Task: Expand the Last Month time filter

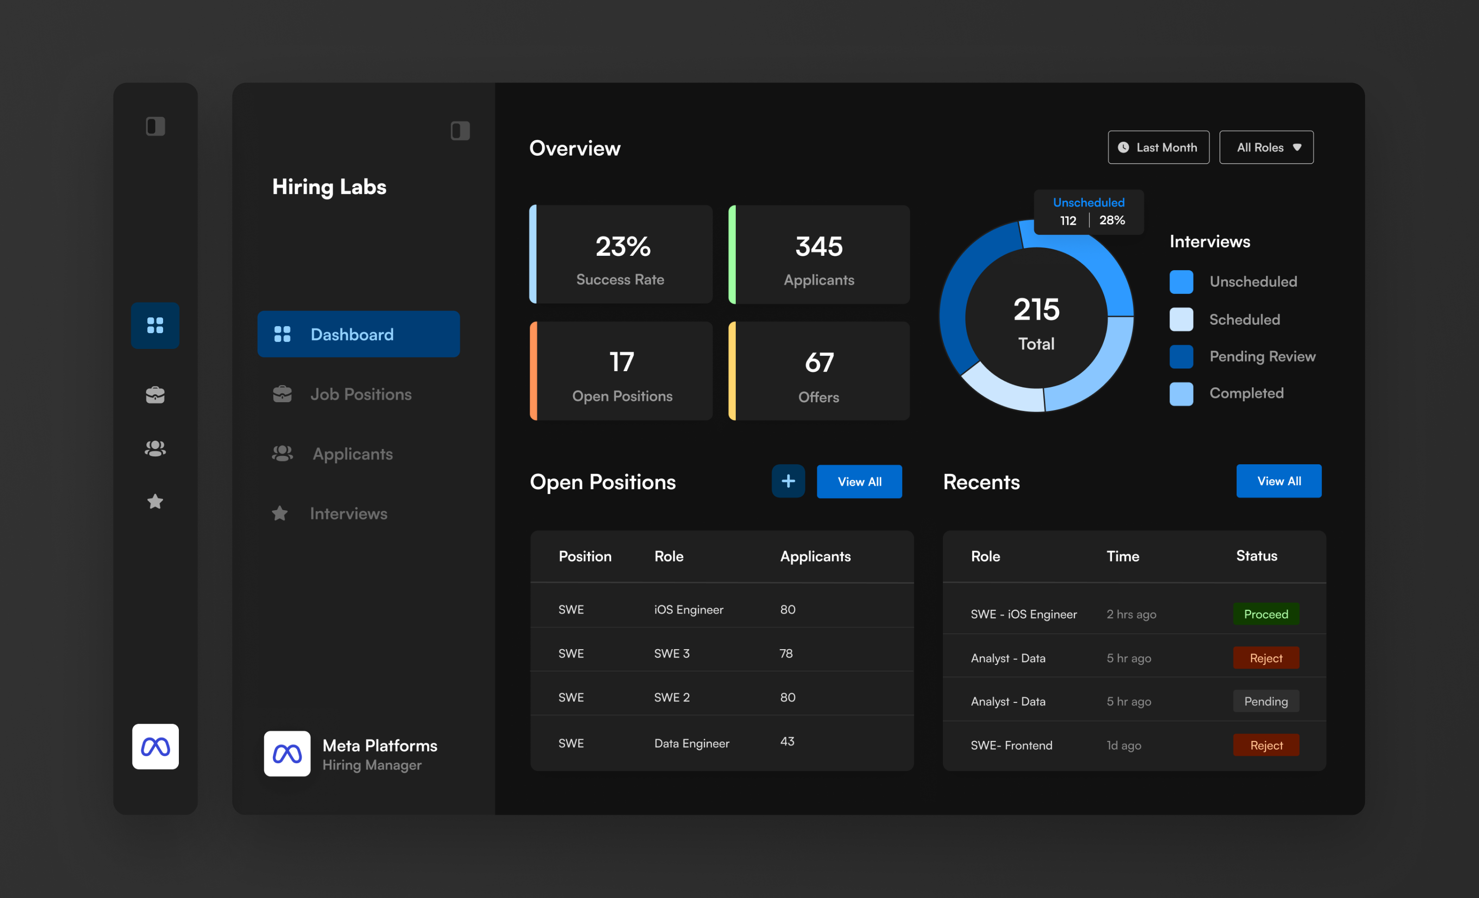Action: click(x=1158, y=147)
